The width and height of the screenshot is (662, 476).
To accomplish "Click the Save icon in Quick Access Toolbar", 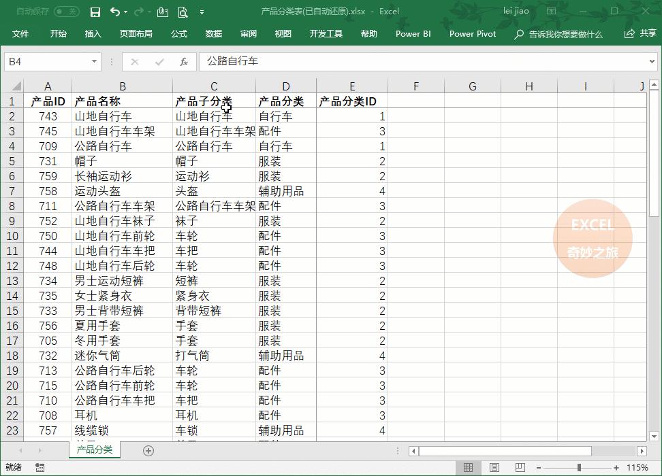I will [96, 12].
